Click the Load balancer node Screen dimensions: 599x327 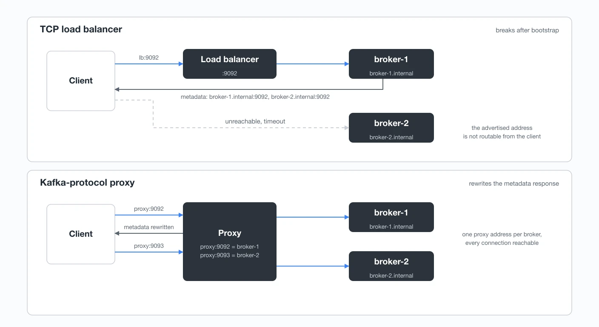pos(230,64)
